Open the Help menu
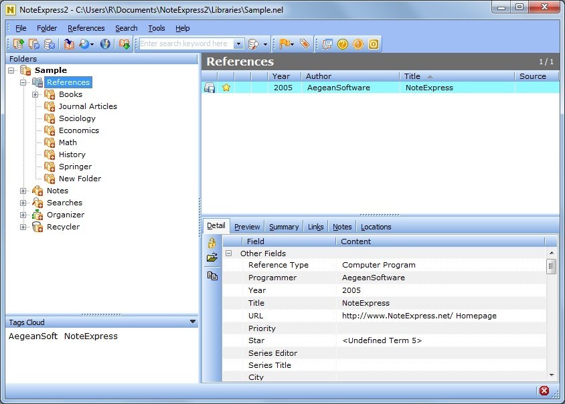 182,28
